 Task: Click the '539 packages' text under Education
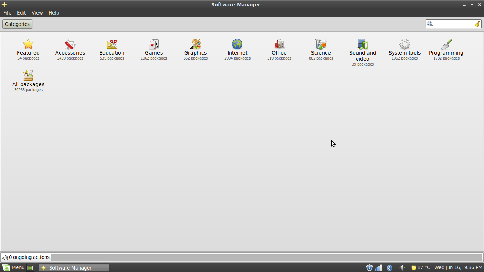(x=112, y=58)
